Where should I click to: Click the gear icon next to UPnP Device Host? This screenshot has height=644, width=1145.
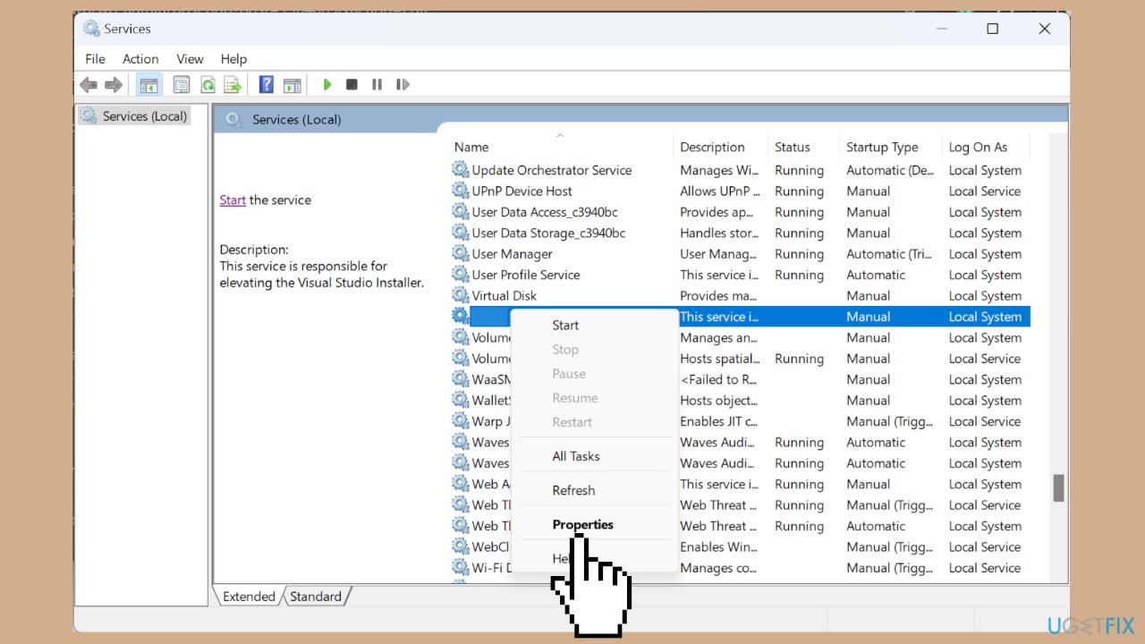tap(460, 191)
